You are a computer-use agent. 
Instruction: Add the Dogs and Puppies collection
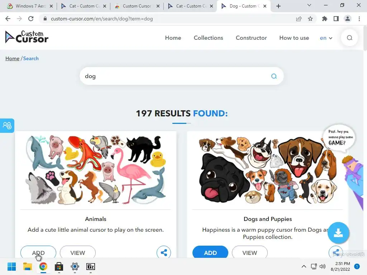tap(210, 252)
